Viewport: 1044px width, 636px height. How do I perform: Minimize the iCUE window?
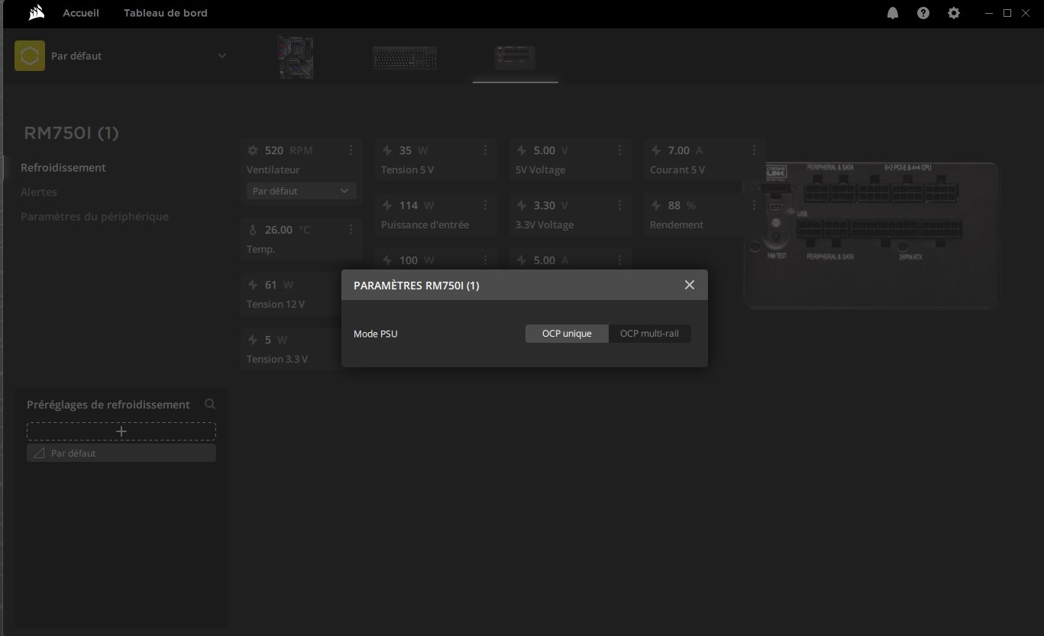pyautogui.click(x=989, y=13)
